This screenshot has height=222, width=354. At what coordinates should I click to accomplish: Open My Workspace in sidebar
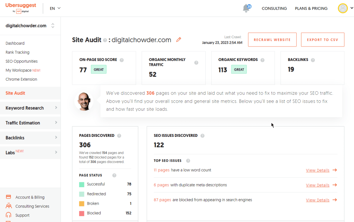coord(23,70)
